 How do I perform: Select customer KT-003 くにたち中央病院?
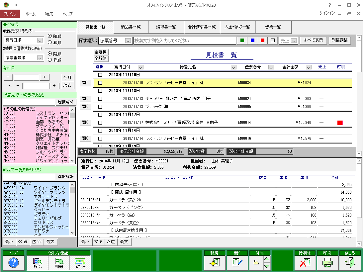click(36, 131)
